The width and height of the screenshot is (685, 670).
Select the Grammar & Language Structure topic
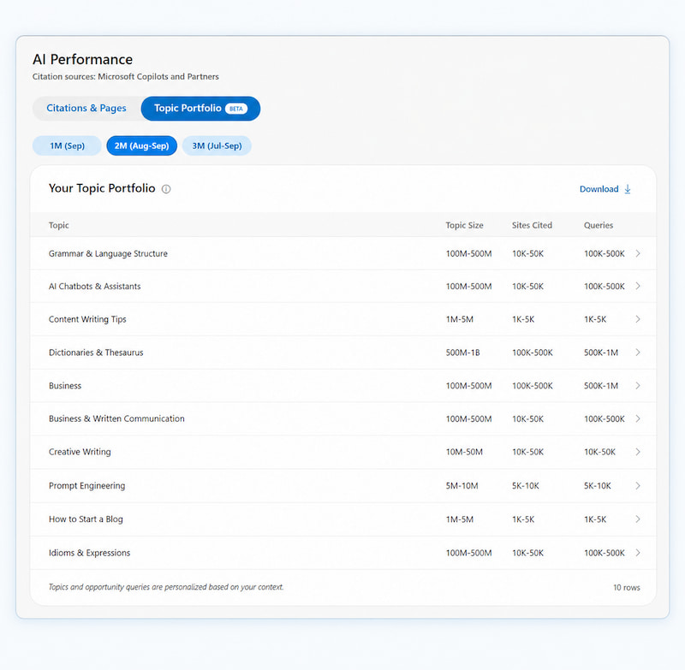point(108,253)
